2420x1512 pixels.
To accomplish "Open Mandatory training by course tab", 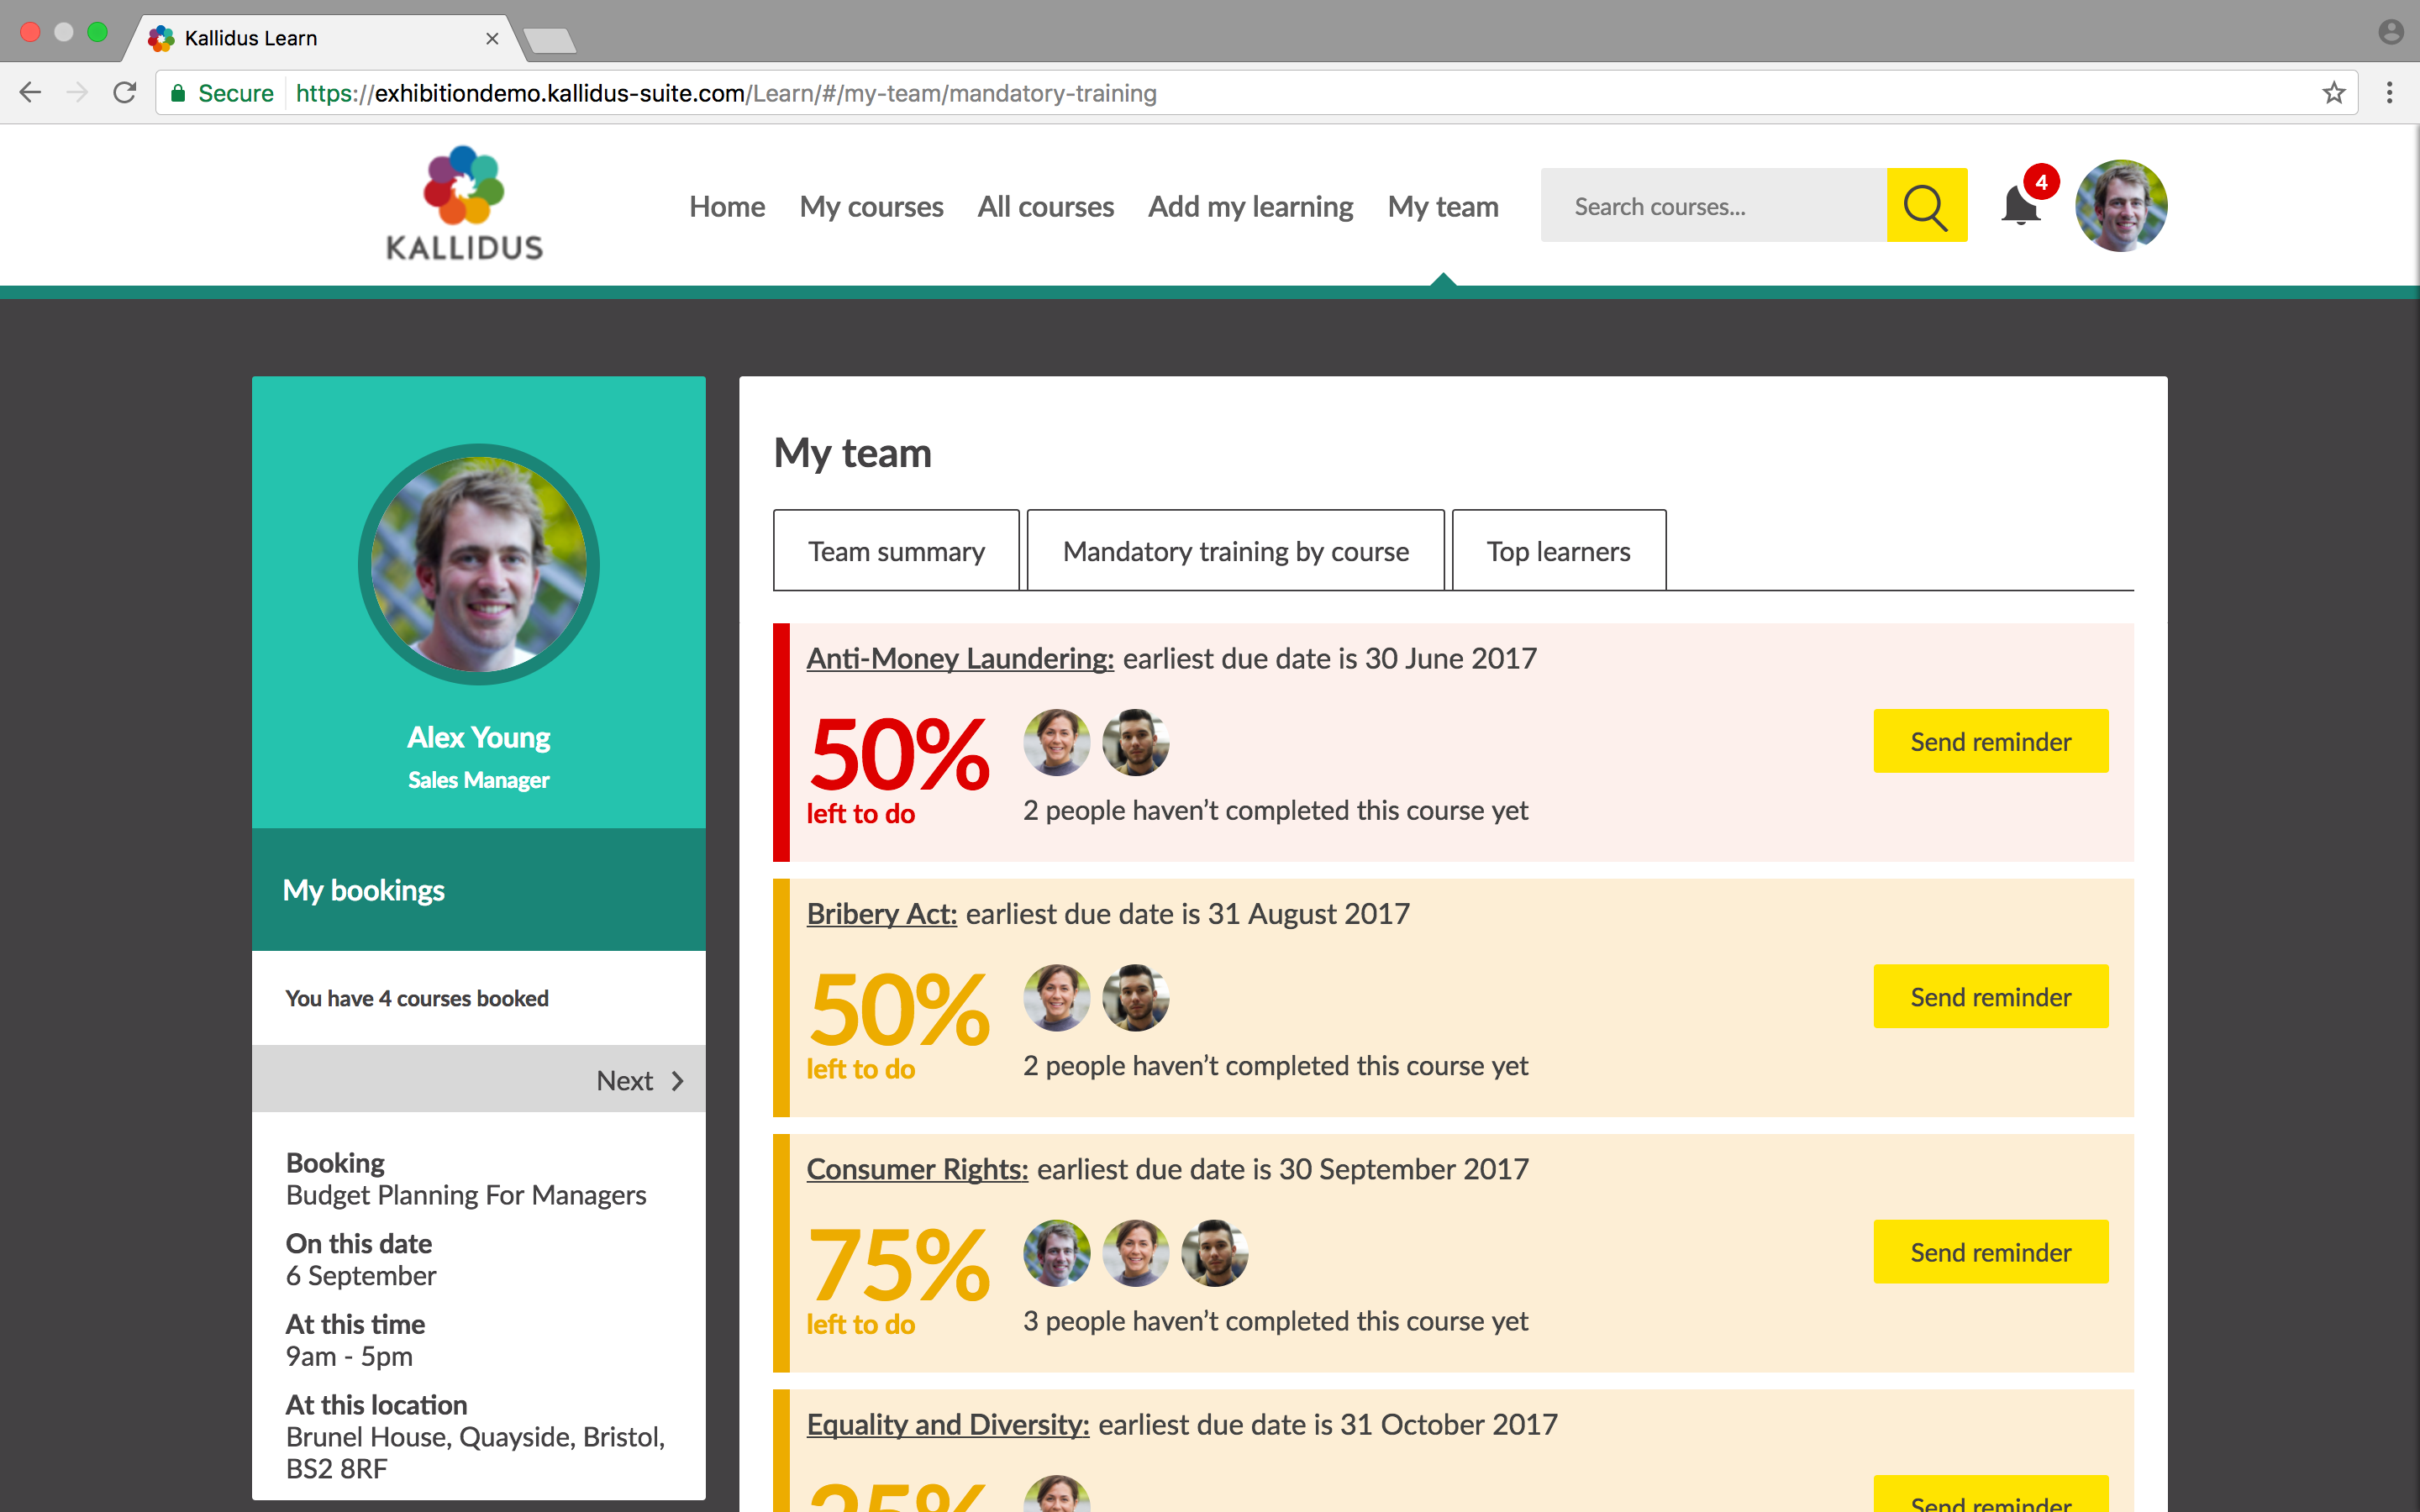I will point(1235,551).
